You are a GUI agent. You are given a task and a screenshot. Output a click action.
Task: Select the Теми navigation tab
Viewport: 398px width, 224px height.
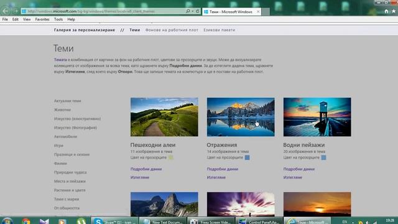pos(134,30)
